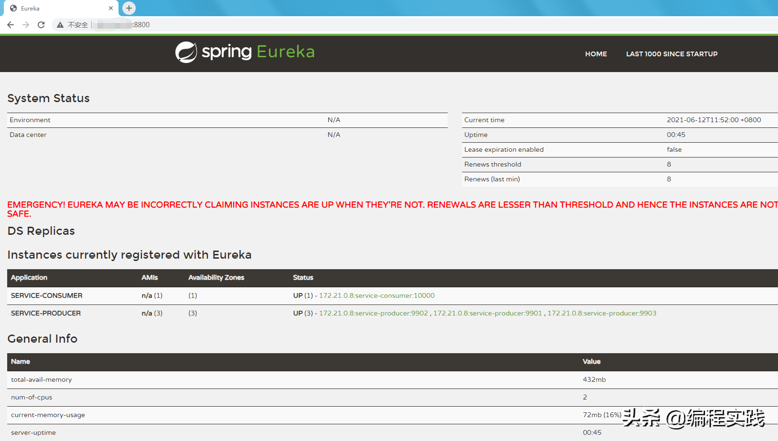Open the HOME navigation item

(596, 54)
